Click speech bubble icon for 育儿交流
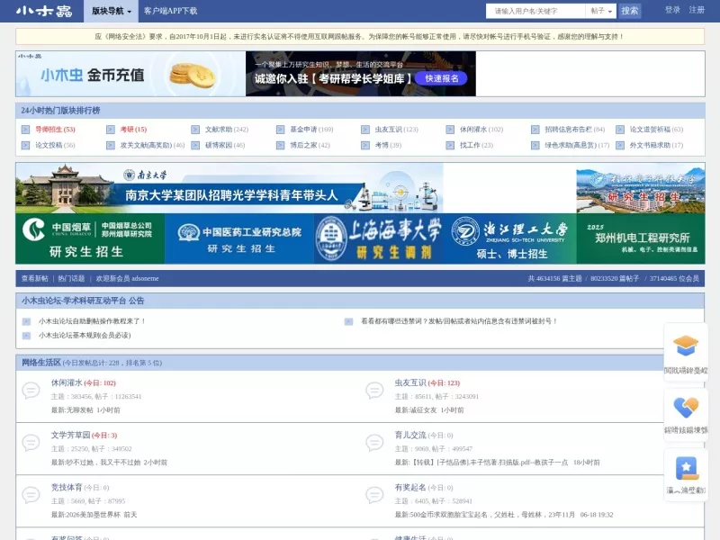The width and height of the screenshot is (720, 540). tap(374, 443)
